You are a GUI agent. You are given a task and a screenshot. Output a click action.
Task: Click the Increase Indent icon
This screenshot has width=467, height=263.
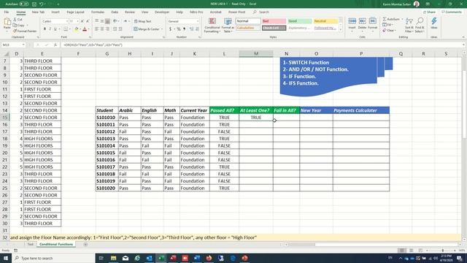coord(120,29)
